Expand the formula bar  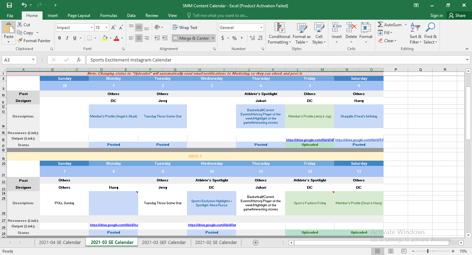coord(467,60)
